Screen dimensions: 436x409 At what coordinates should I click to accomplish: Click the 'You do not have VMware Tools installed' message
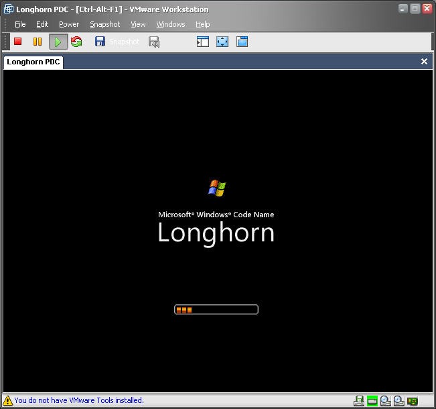(x=79, y=400)
